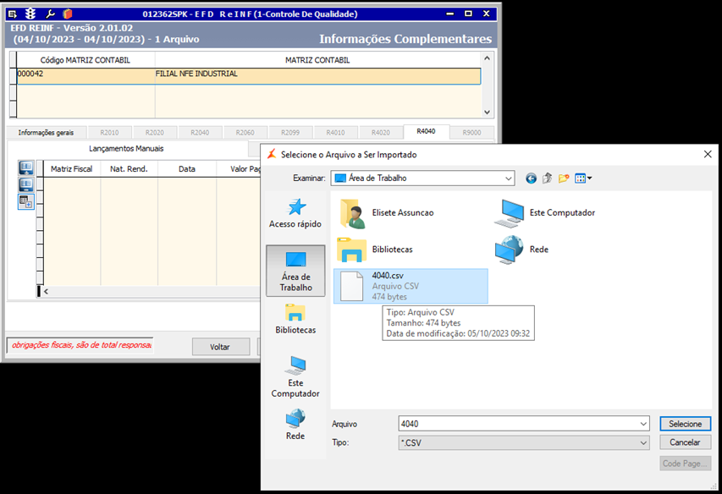This screenshot has width=722, height=494.
Task: Switch to R2099 tab
Action: coord(290,133)
